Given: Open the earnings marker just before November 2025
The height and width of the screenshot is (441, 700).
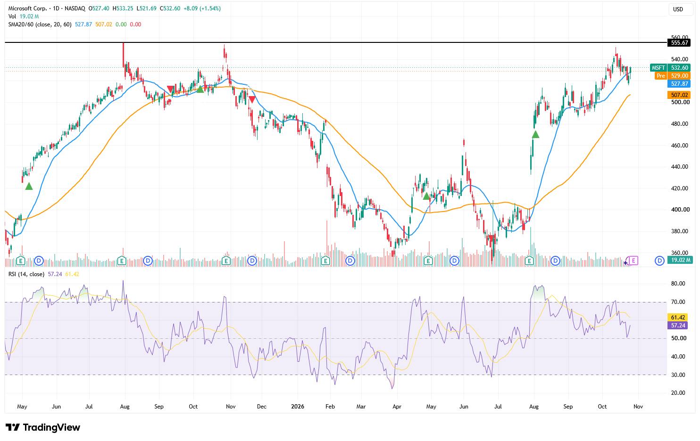Looking at the screenshot, I should (x=226, y=261).
